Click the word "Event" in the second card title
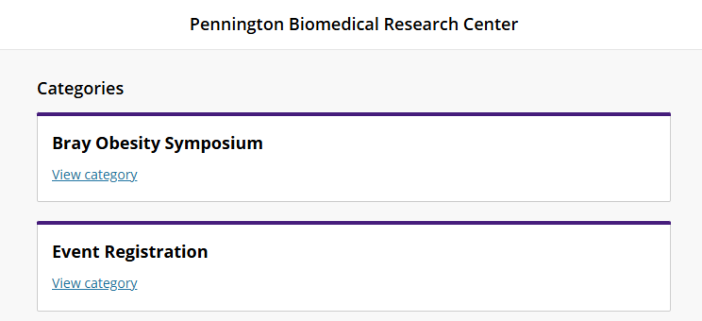This screenshot has height=321, width=702. coord(76,252)
